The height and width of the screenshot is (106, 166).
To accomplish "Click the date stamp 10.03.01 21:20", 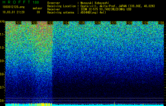I will point(13,12).
